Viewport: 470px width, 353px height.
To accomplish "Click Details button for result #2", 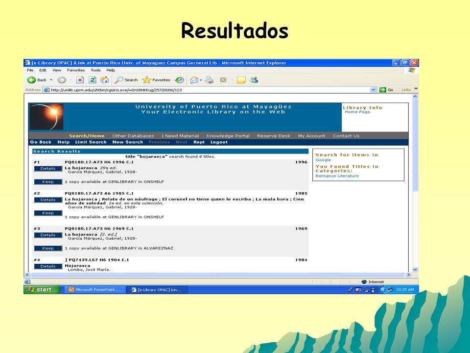I will click(x=48, y=200).
